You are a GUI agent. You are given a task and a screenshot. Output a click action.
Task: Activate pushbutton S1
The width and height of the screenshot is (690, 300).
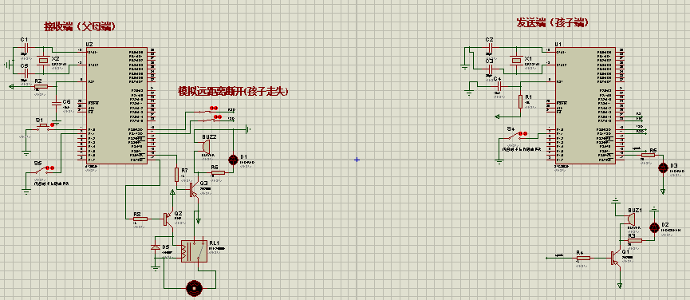pyautogui.click(x=44, y=126)
